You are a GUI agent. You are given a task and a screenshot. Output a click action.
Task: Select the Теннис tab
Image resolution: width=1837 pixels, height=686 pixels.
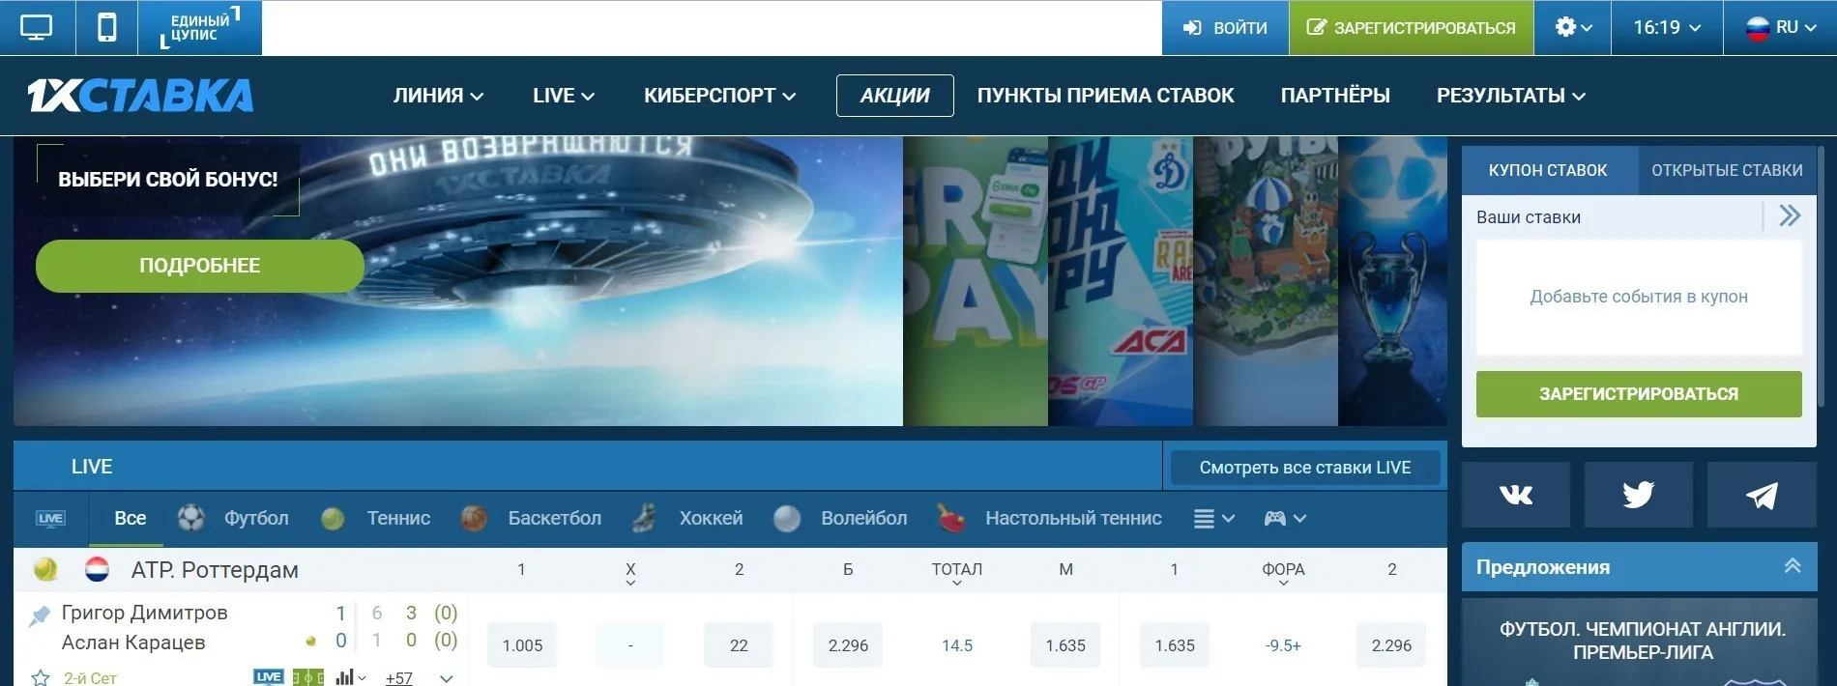coord(398,519)
